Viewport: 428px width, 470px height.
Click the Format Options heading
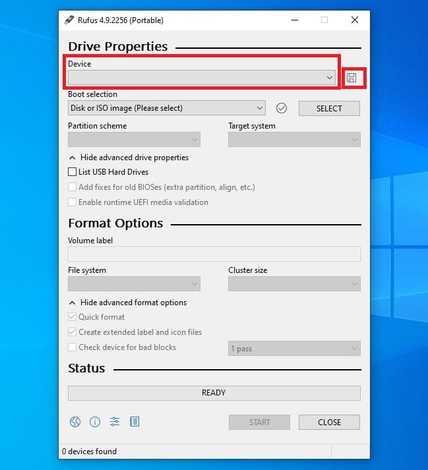115,223
